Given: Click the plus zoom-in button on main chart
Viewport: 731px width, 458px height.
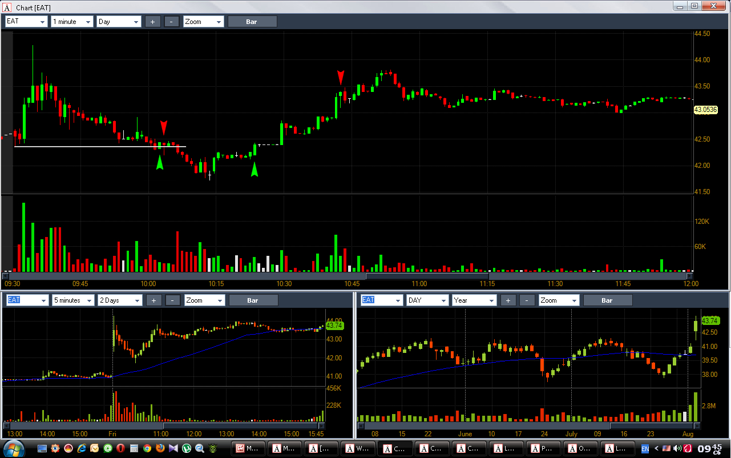Looking at the screenshot, I should [x=152, y=22].
